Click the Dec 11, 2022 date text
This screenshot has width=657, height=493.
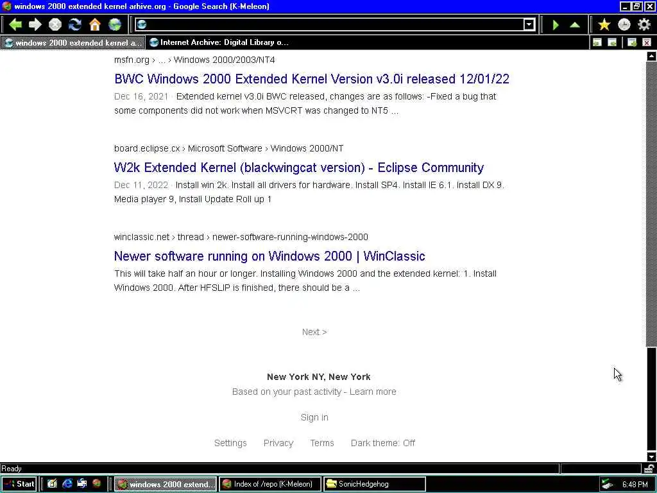tap(141, 185)
